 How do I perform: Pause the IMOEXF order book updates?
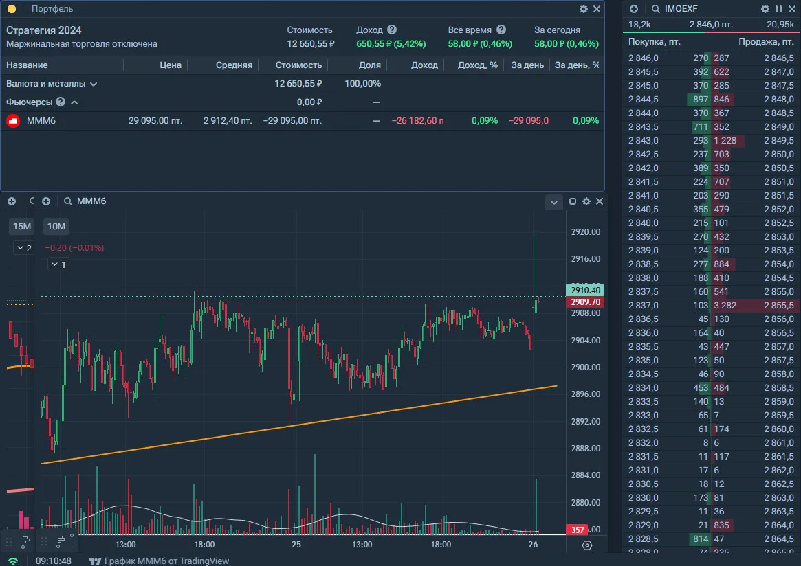coord(778,9)
